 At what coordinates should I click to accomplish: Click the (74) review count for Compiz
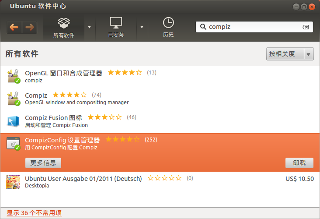97,95
